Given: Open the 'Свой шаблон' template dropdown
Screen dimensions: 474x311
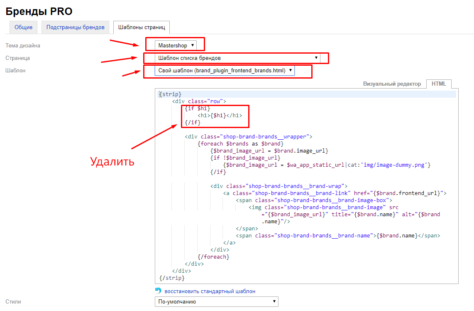Looking at the screenshot, I should [225, 71].
